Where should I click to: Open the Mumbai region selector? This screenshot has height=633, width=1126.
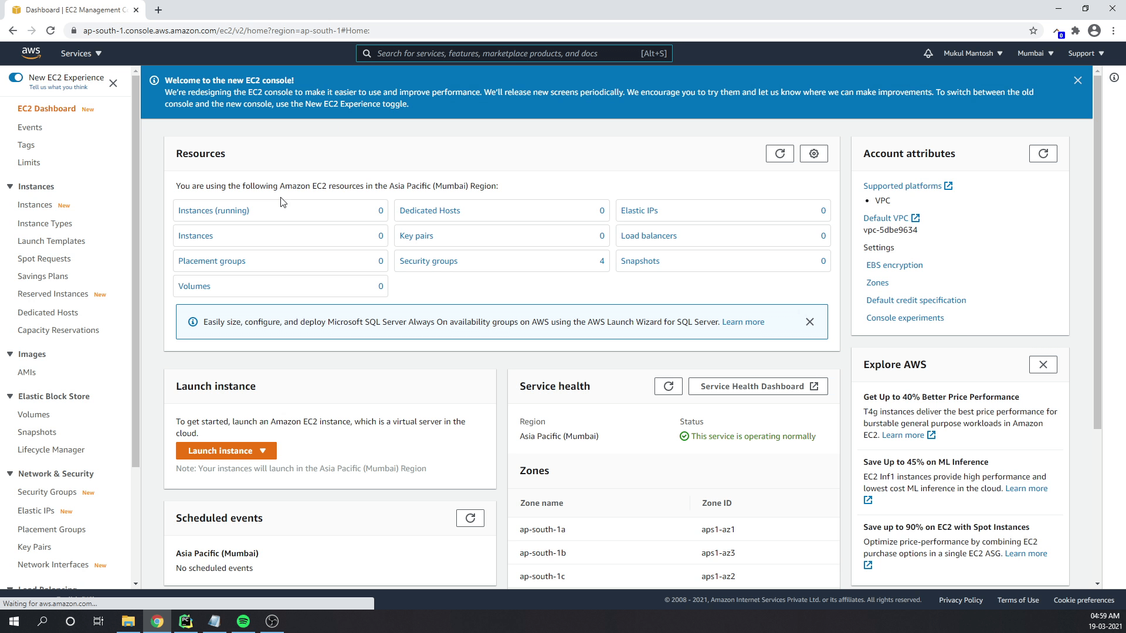(x=1034, y=53)
